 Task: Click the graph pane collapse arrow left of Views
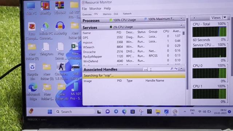[x=194, y=18]
